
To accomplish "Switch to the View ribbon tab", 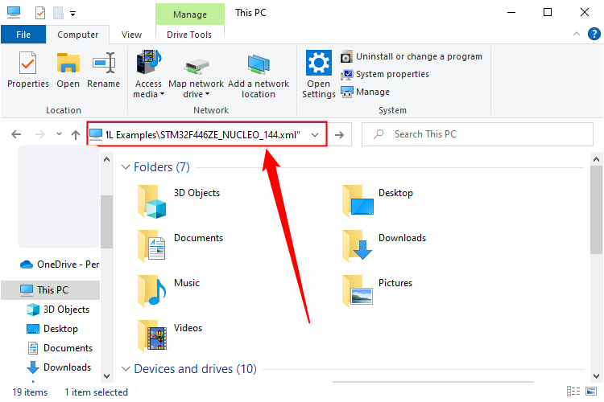I will pyautogui.click(x=131, y=35).
